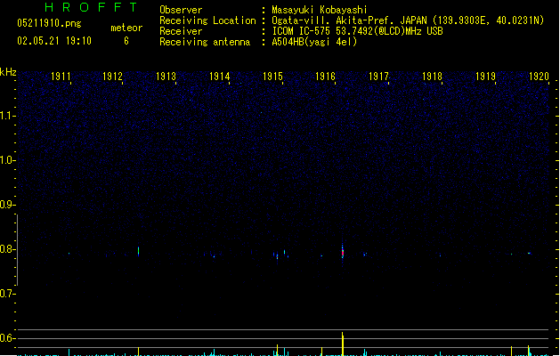560x356 pixels.
Task: Click the 1.1 kHz frequency label
Action: pos(7,116)
